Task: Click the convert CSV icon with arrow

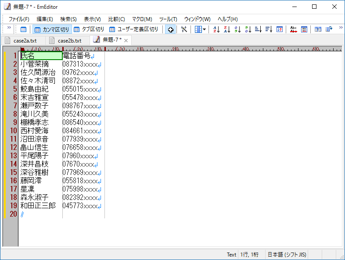Action: click(x=329, y=29)
